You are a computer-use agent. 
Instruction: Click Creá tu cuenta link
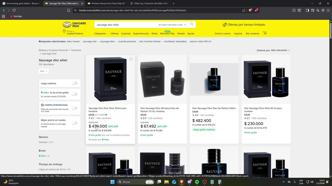(x=222, y=34)
